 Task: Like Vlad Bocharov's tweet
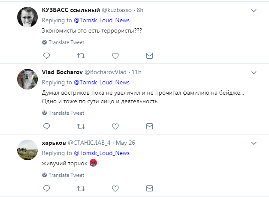point(115,126)
